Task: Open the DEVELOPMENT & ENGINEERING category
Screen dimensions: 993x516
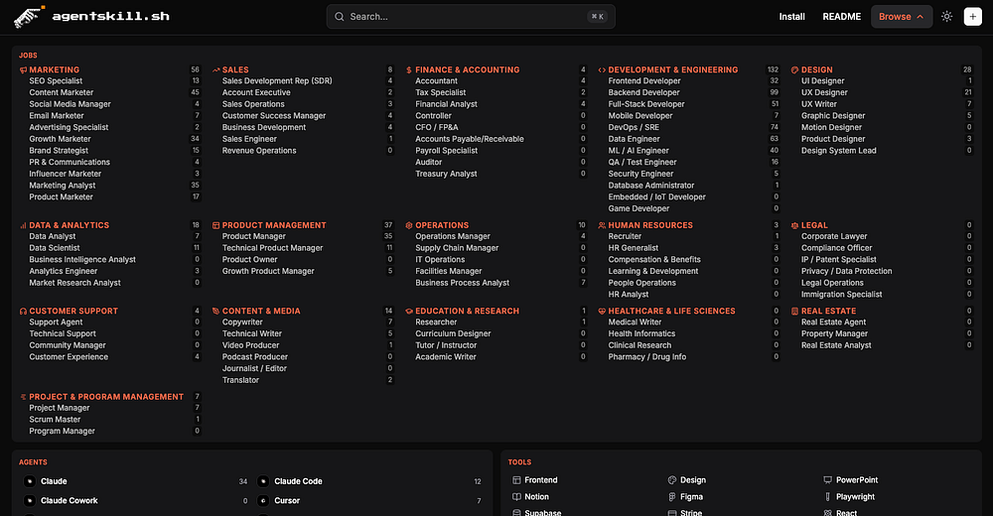Action: pos(673,70)
